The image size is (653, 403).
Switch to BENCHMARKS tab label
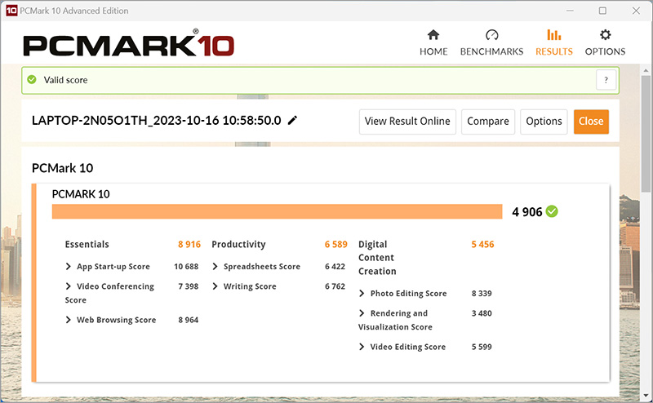[x=491, y=51]
